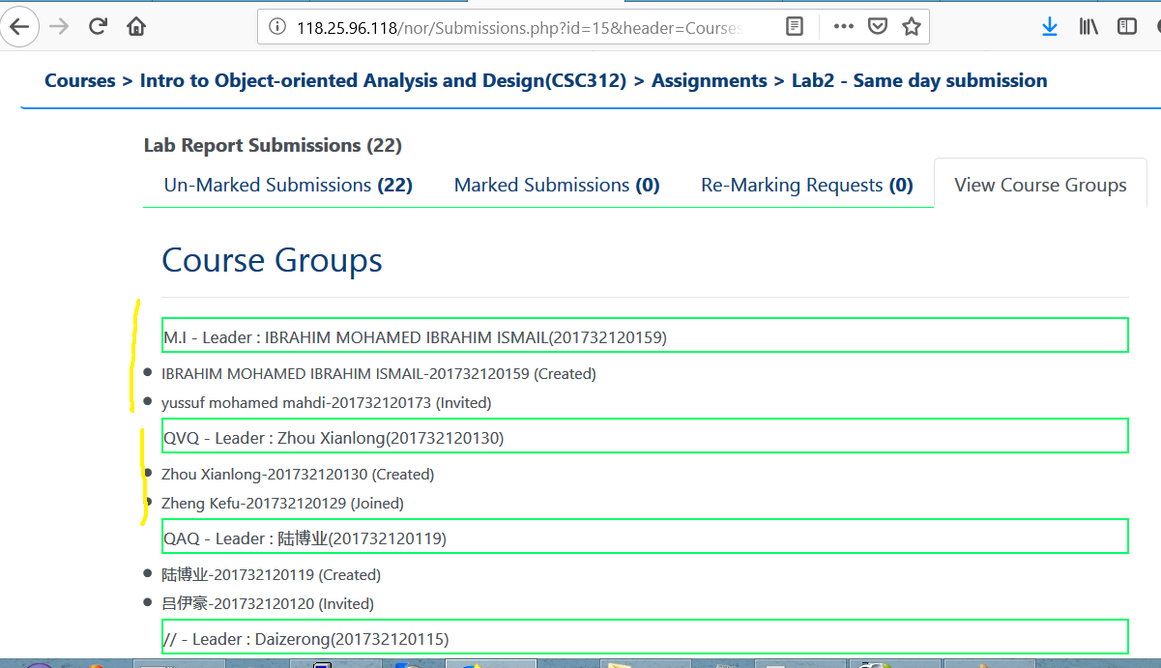
Task: Select Re-Marking Requests tab
Action: (807, 185)
